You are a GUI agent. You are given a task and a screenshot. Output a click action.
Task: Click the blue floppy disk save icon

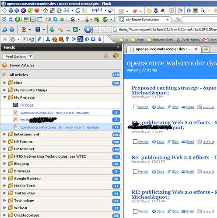coord(38,30)
